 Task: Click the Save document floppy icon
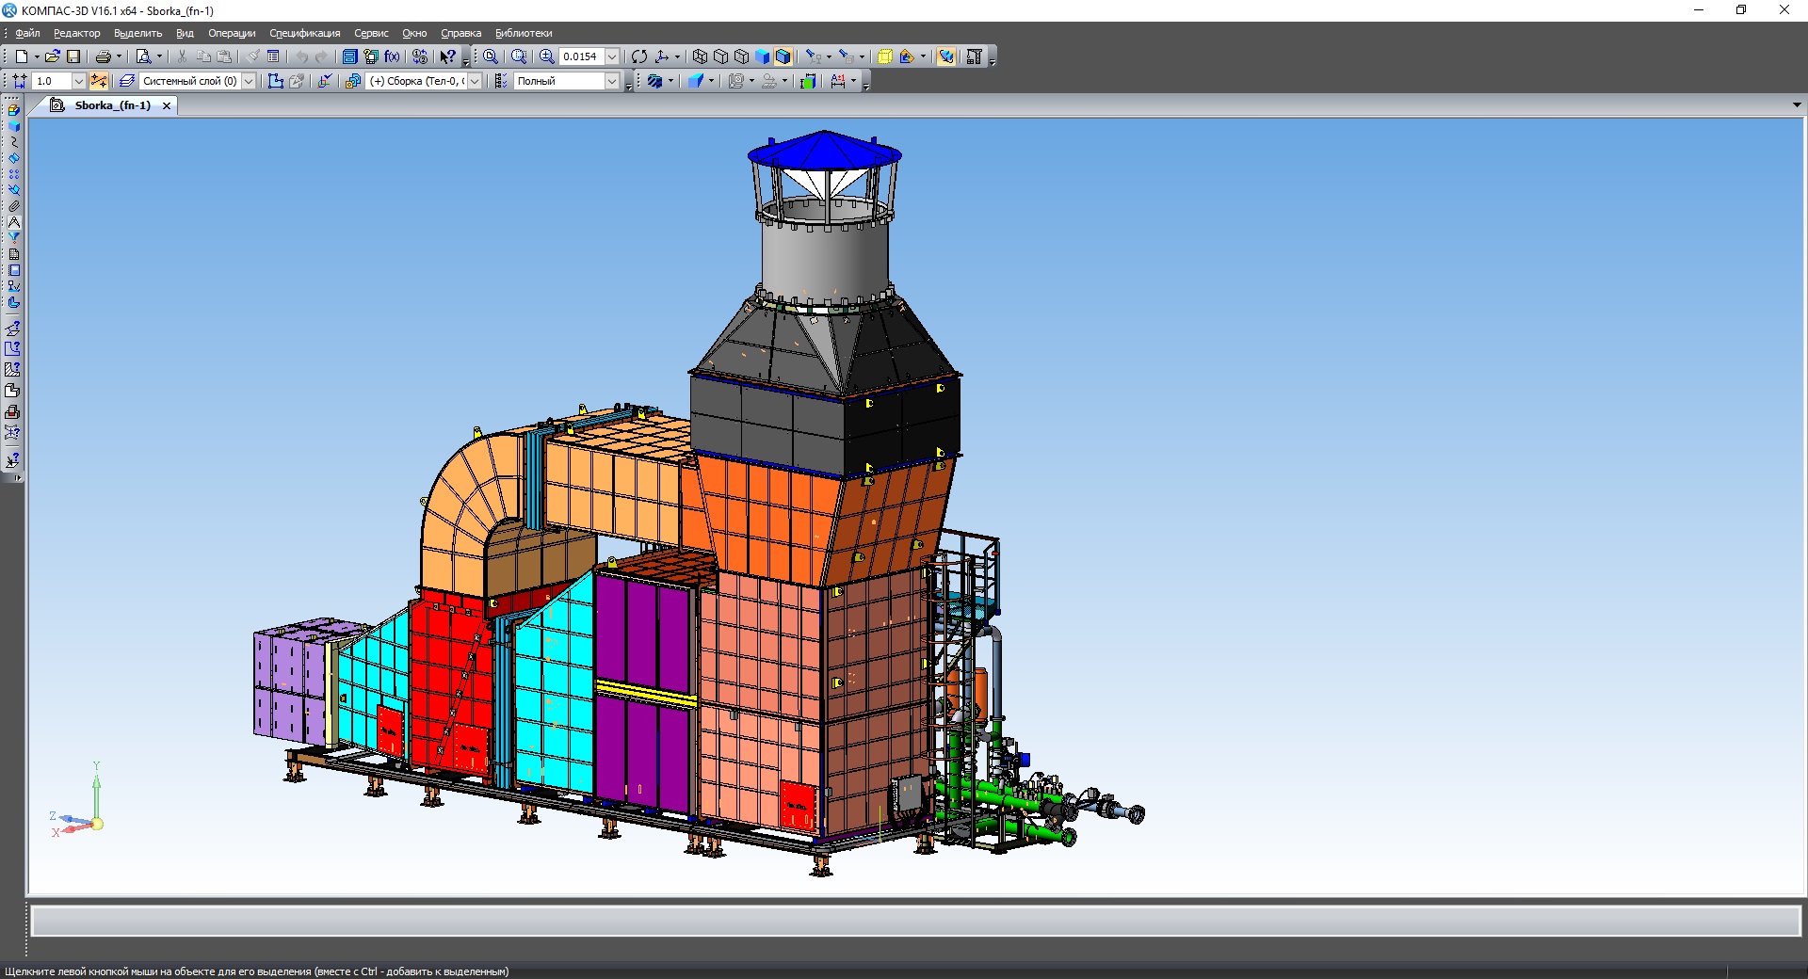click(x=73, y=56)
